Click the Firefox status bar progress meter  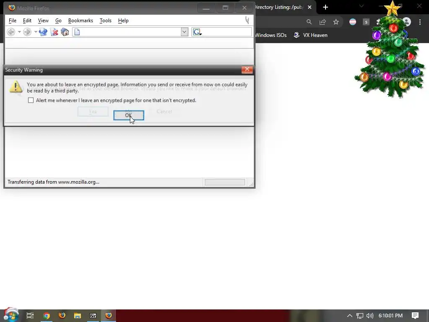(x=225, y=182)
